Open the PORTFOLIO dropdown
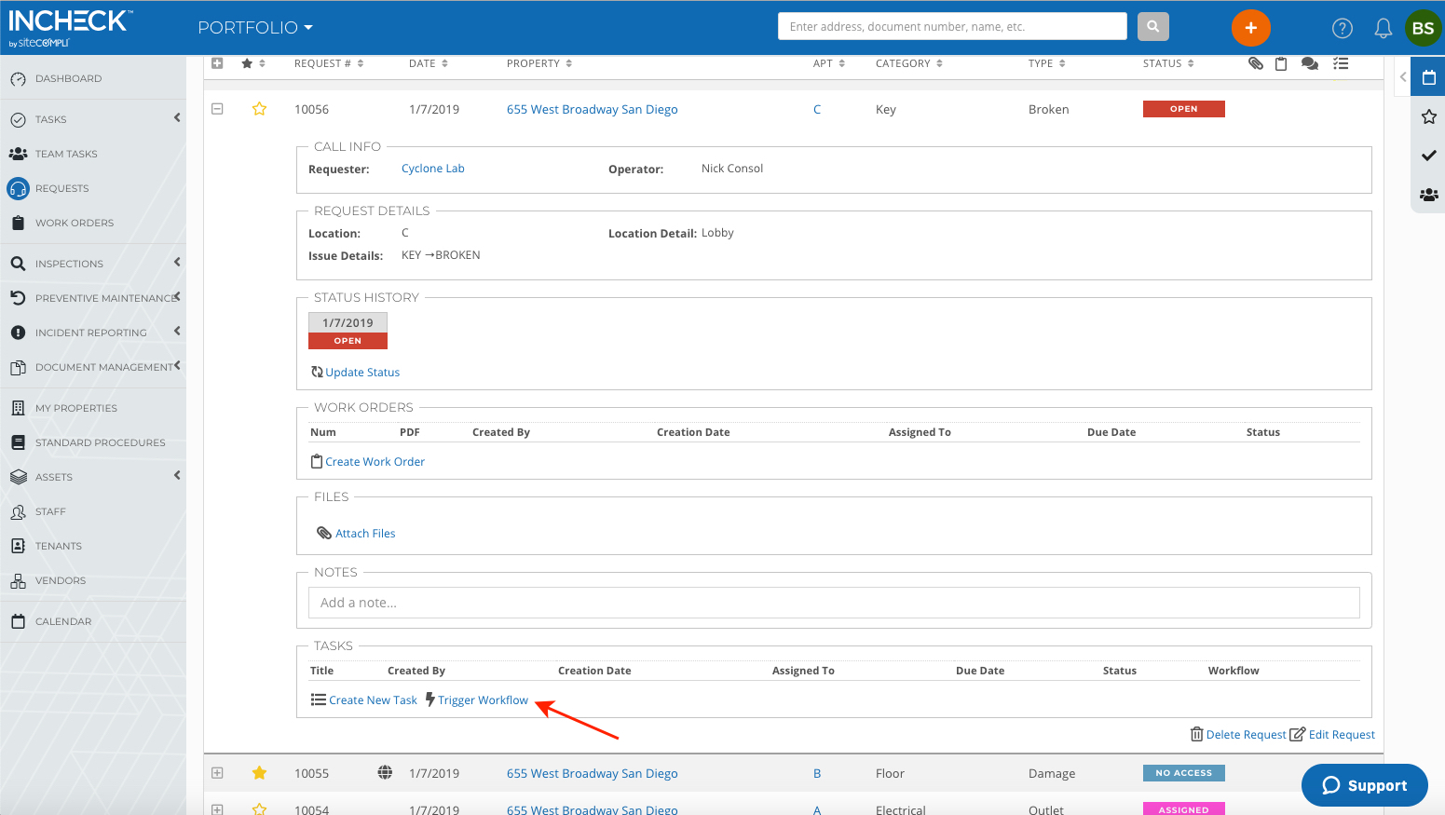 click(x=255, y=28)
